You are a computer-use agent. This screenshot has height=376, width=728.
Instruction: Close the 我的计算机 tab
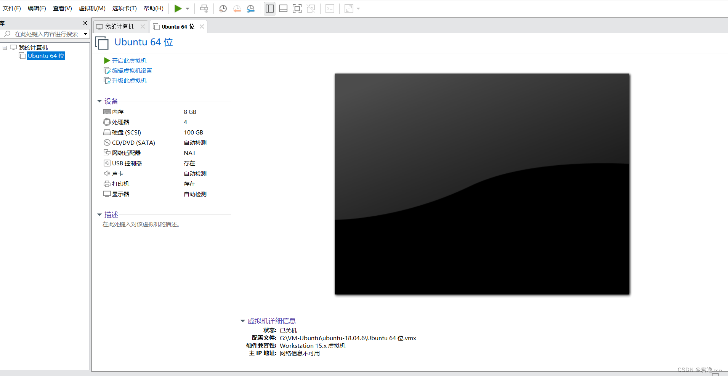click(143, 27)
